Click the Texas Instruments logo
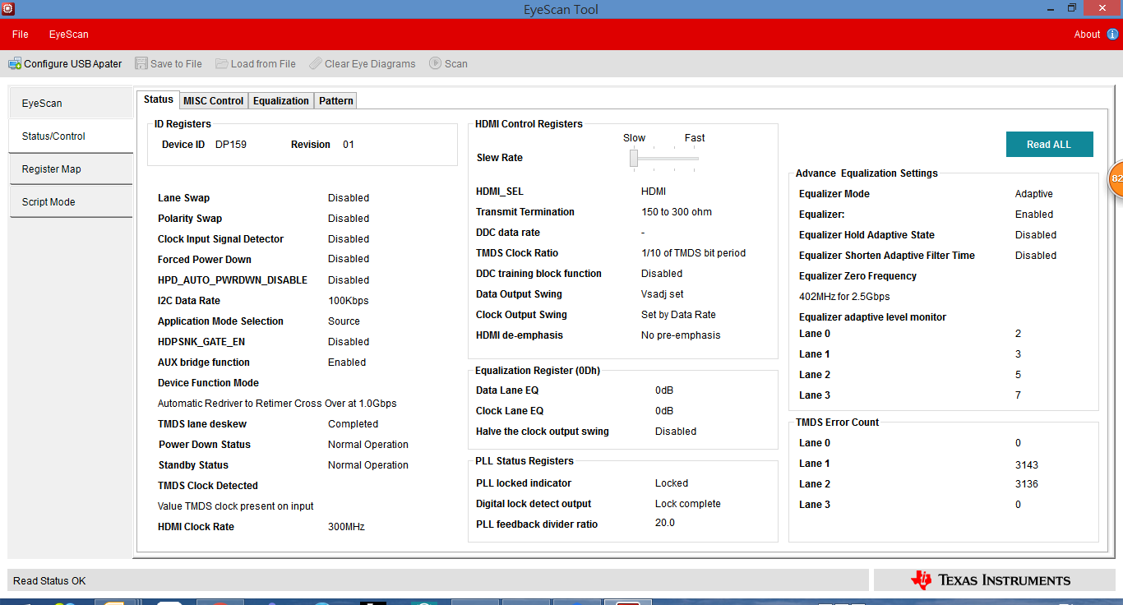Viewport: 1123px width, 605px height. [x=991, y=580]
